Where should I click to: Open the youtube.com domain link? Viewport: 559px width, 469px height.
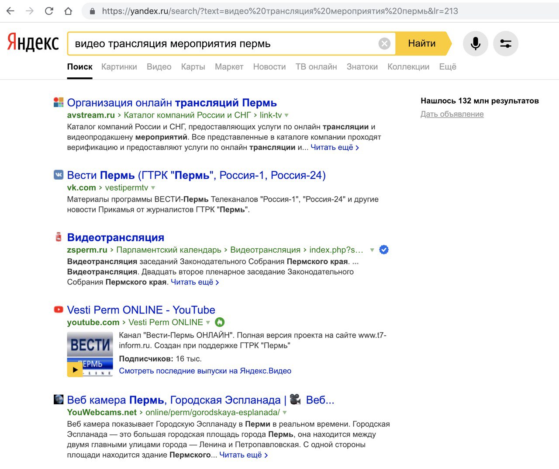point(93,322)
